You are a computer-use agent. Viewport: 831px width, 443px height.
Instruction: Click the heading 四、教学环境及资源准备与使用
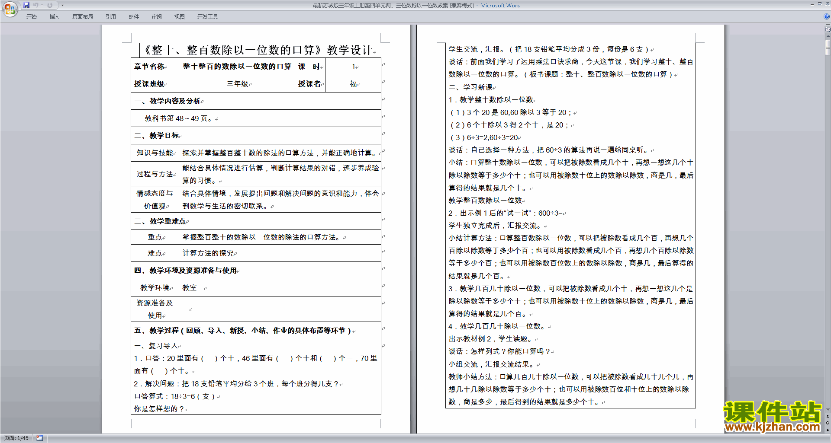pyautogui.click(x=187, y=271)
